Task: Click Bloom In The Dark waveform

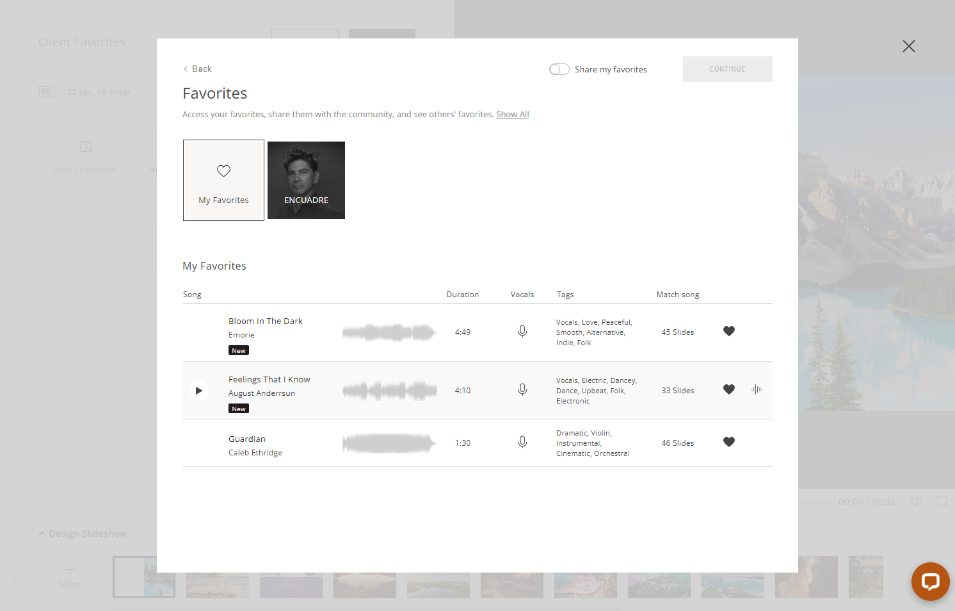Action: [389, 332]
